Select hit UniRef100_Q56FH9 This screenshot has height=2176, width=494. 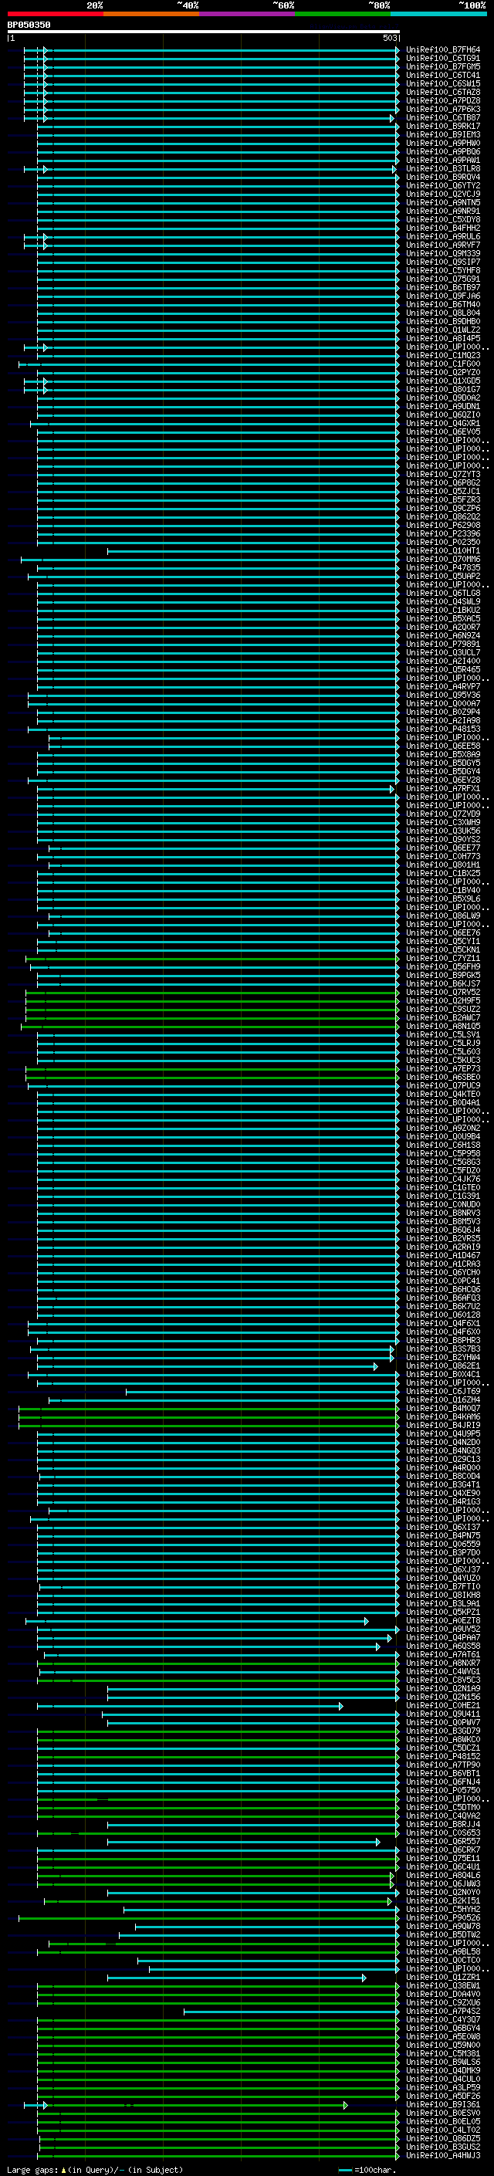(x=442, y=967)
